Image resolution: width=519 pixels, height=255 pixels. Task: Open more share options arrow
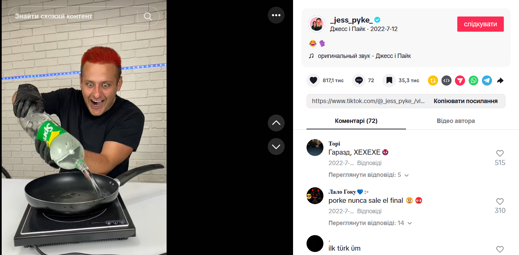pos(500,81)
